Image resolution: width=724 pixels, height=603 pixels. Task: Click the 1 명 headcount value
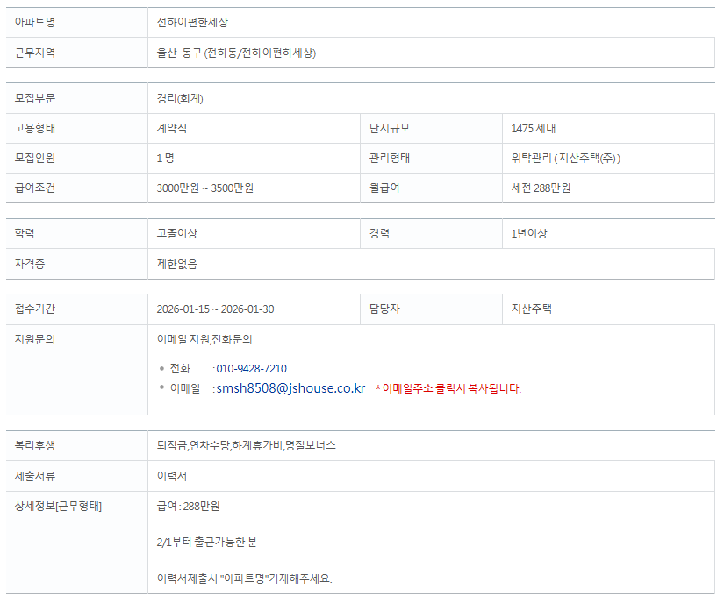click(165, 158)
